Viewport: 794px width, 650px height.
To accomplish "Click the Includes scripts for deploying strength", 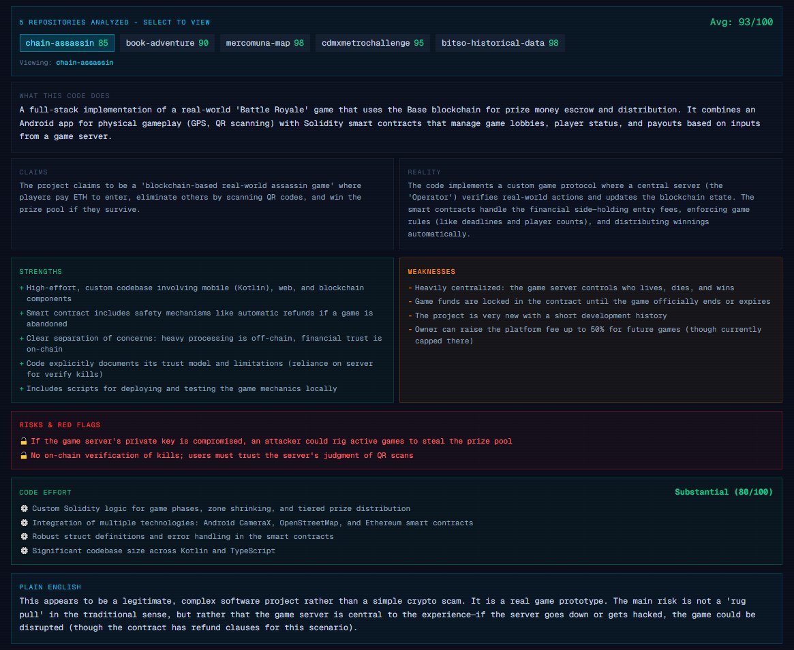I will click(x=182, y=389).
